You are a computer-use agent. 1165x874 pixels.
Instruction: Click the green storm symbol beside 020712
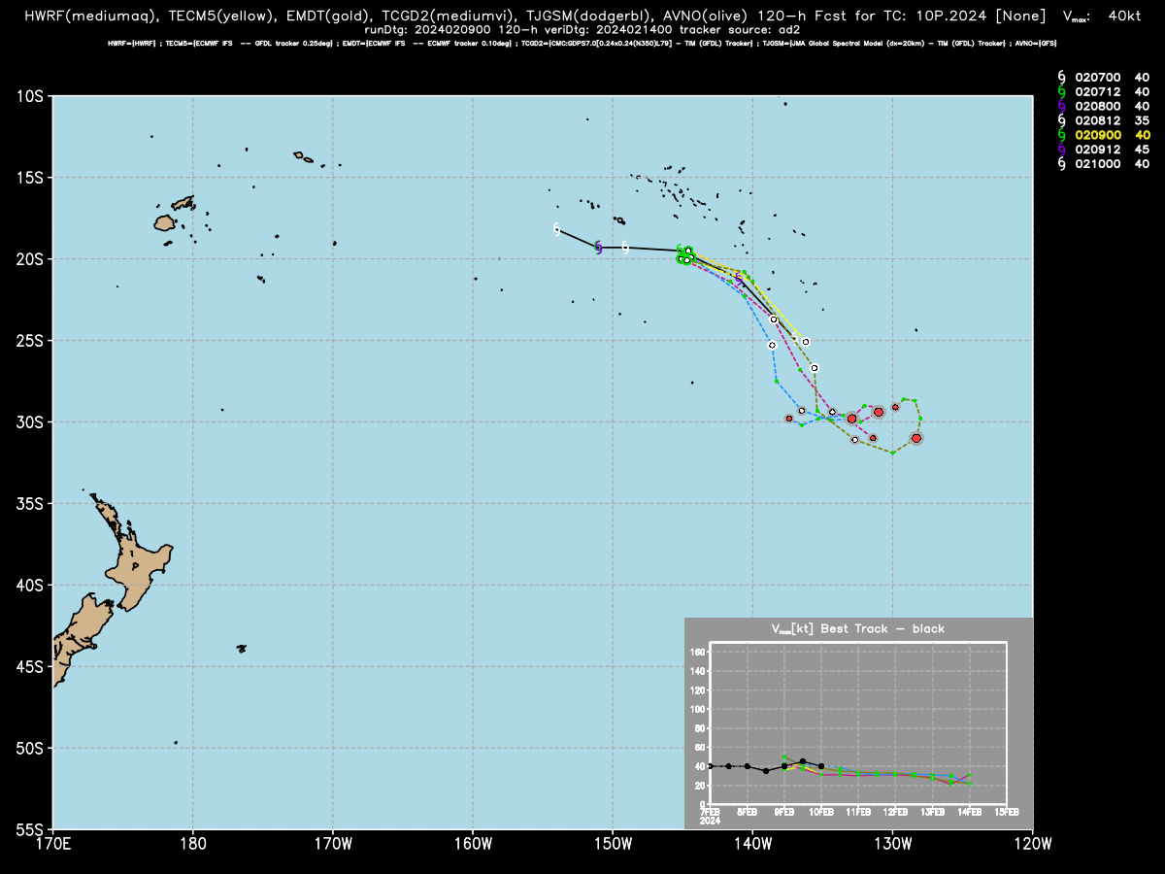(x=1061, y=91)
